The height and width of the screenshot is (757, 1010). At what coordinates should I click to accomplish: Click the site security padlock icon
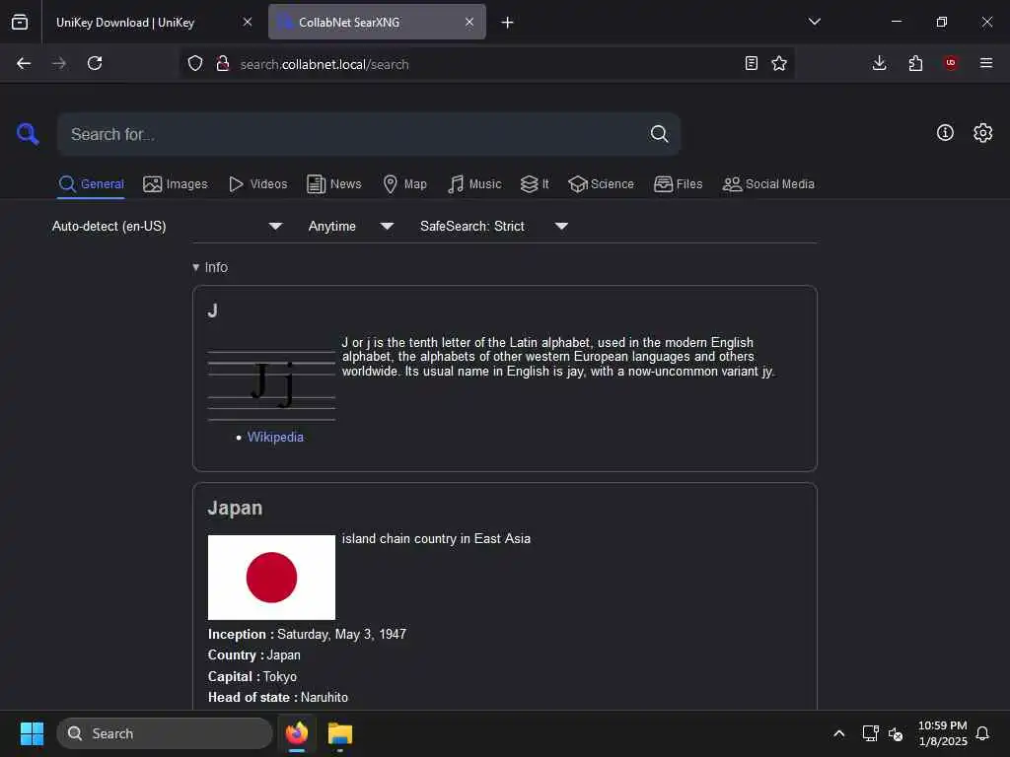point(223,63)
